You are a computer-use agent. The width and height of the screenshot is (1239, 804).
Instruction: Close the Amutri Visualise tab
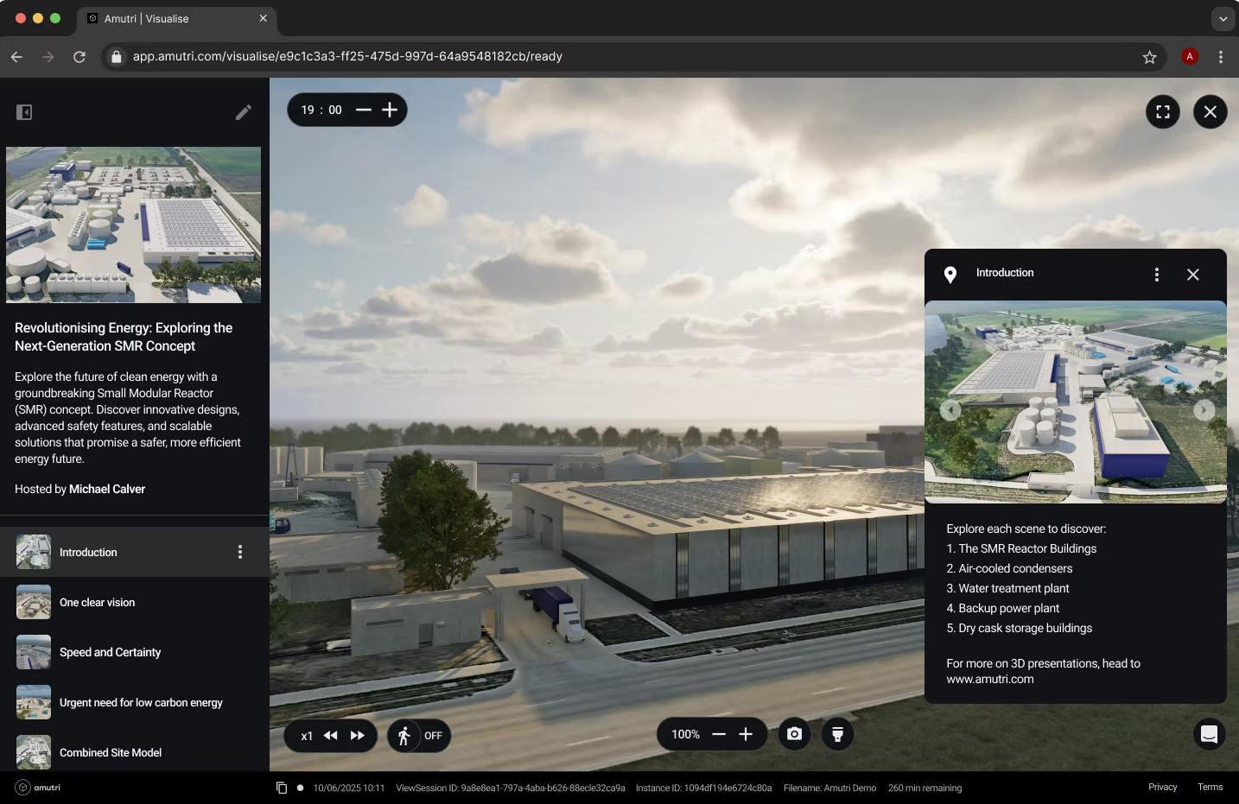[263, 18]
